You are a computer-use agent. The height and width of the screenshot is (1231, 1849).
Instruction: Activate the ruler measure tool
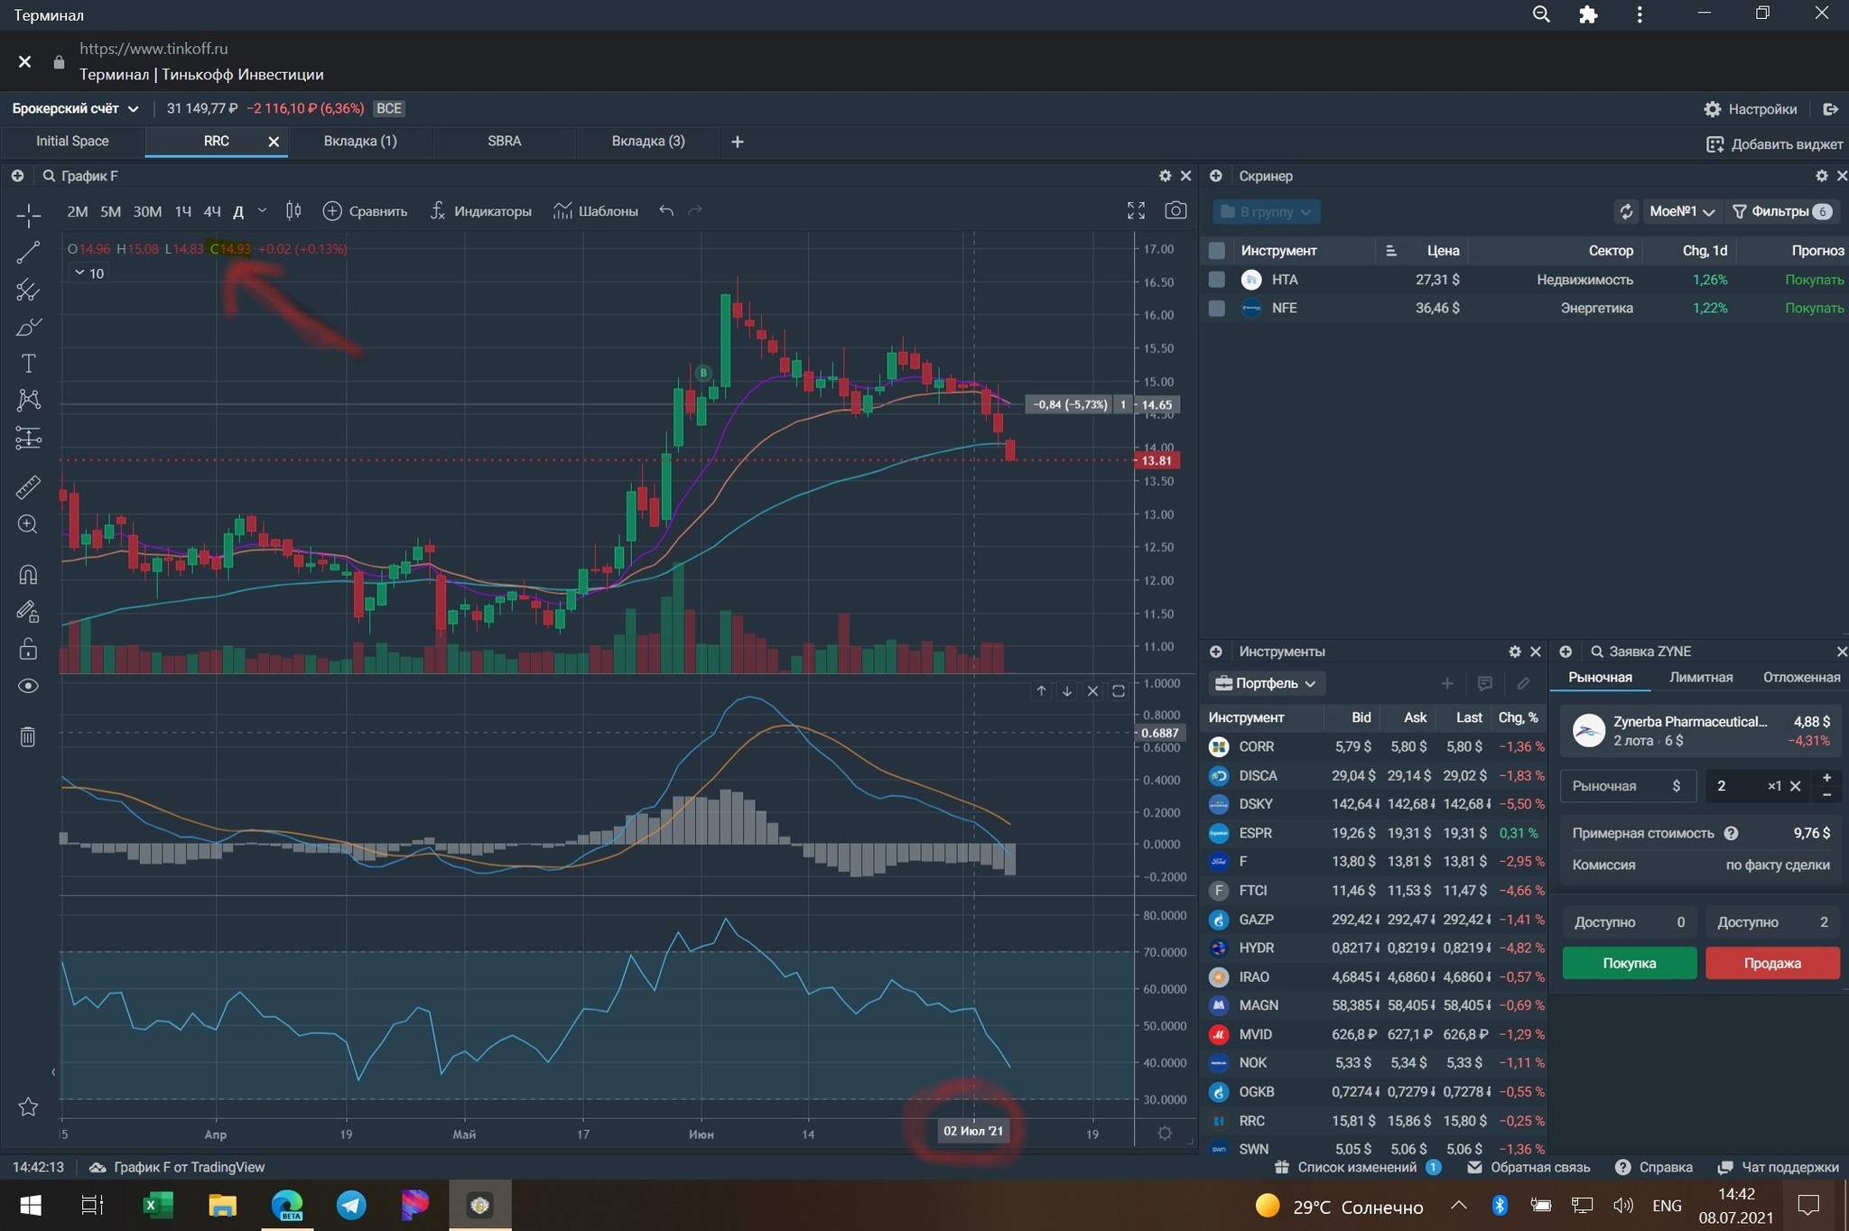tap(28, 487)
